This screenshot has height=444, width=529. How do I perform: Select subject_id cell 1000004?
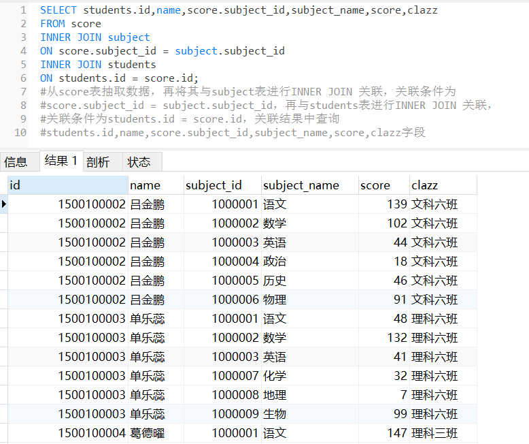coord(222,261)
